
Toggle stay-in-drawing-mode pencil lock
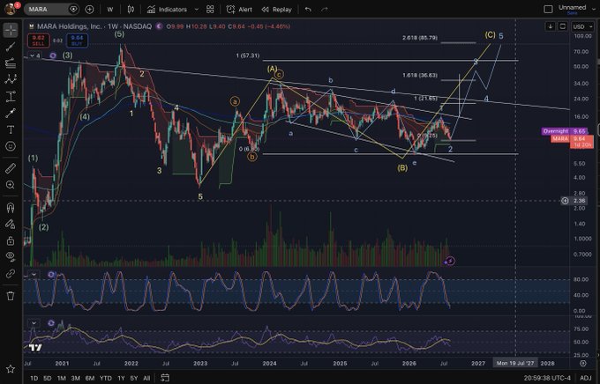[x=11, y=224]
